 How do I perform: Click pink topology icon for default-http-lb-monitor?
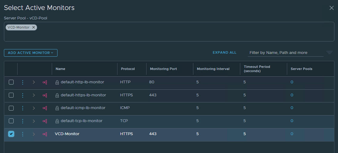point(45,82)
